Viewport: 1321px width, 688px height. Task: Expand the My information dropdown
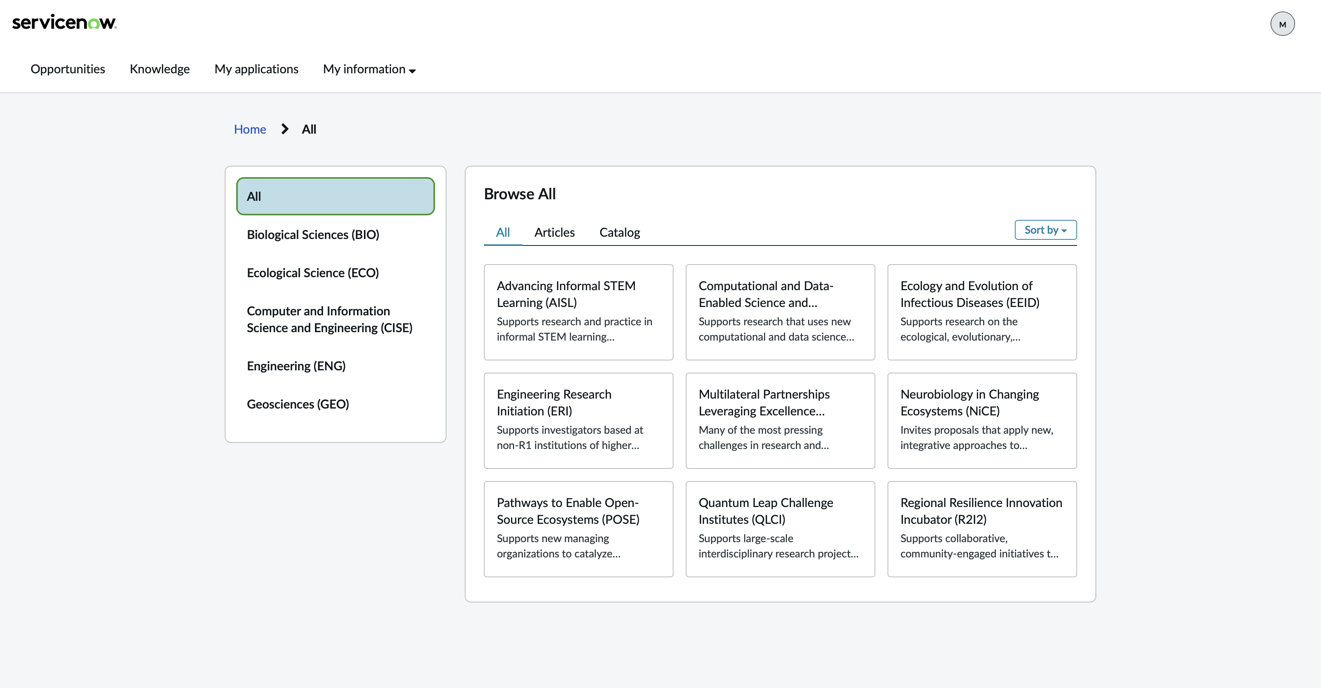tap(369, 69)
